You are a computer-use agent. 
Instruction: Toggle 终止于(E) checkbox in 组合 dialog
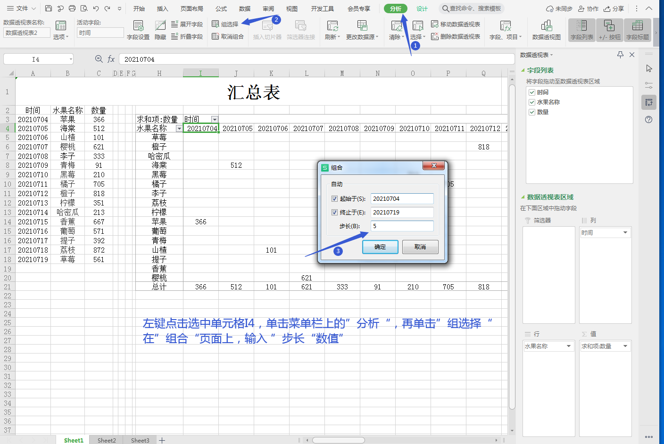pyautogui.click(x=334, y=213)
